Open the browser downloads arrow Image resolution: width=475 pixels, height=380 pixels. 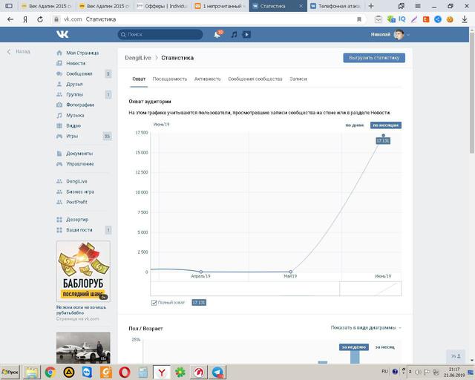pos(465,19)
